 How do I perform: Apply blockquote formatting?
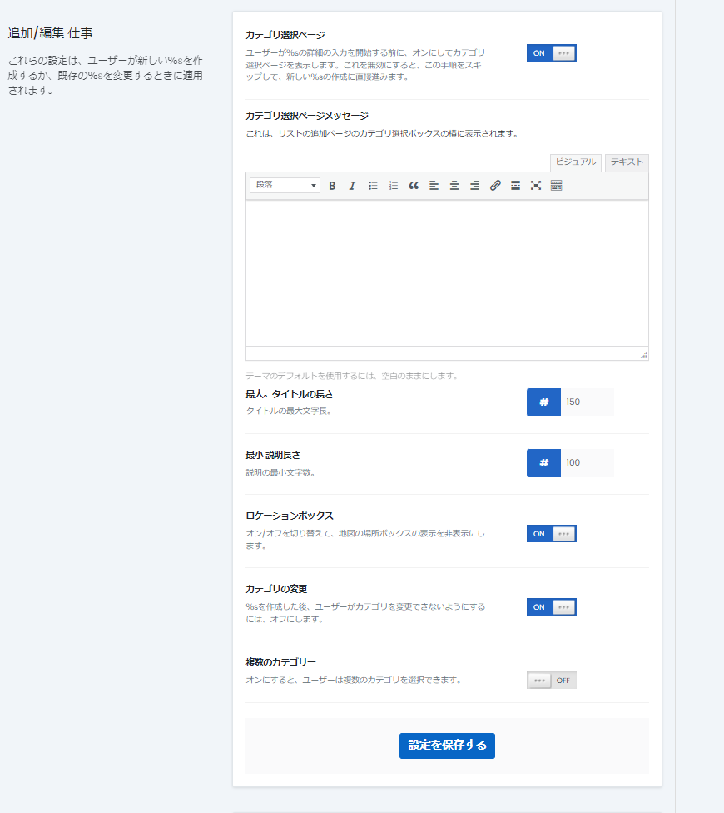click(414, 186)
